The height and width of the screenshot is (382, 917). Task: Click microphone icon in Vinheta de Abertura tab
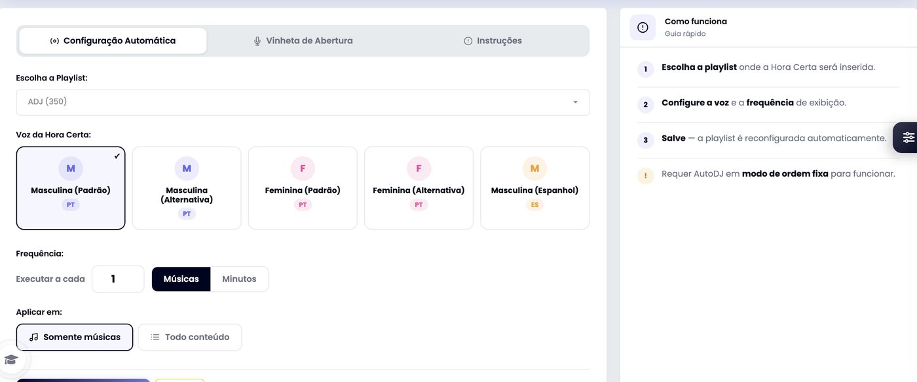point(257,41)
